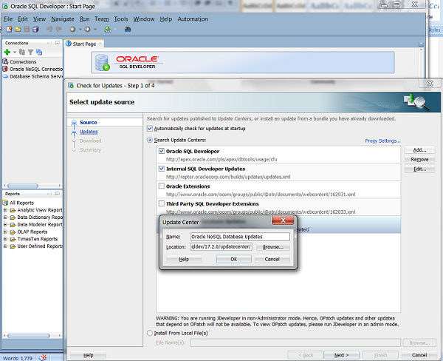Image resolution: width=443 pixels, height=361 pixels.
Task: Click the Redo toolbar icon
Action: [59, 29]
